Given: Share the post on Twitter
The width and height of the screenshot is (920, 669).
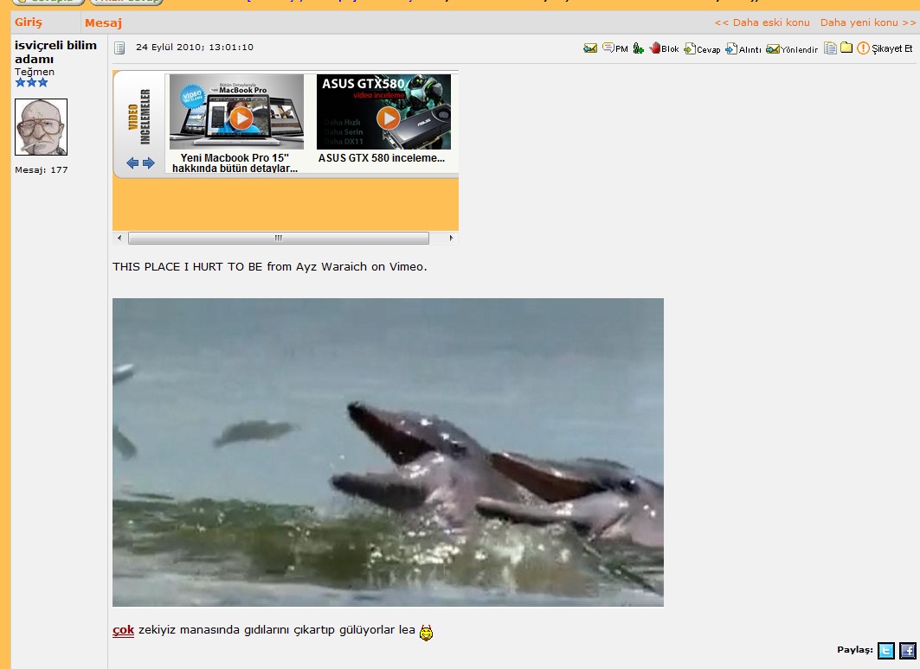Looking at the screenshot, I should tap(886, 650).
